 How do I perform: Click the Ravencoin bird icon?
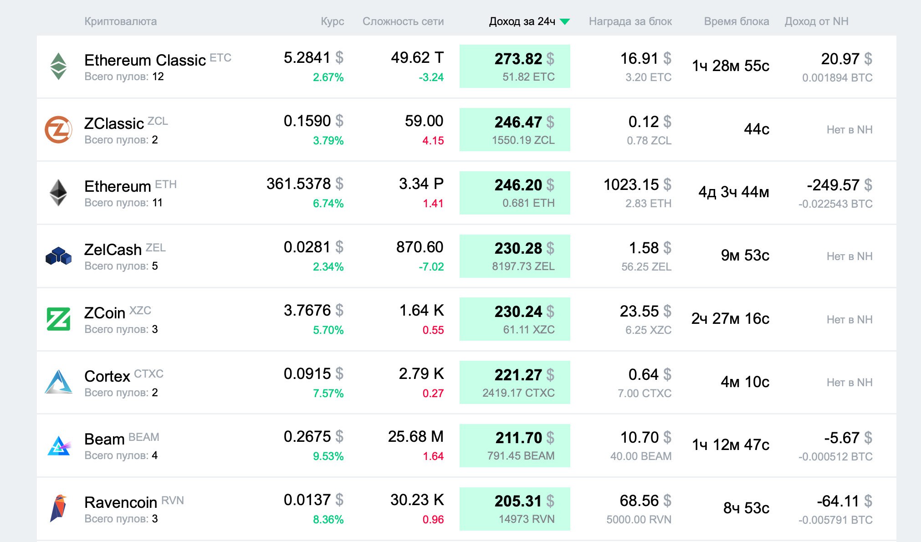click(x=58, y=508)
